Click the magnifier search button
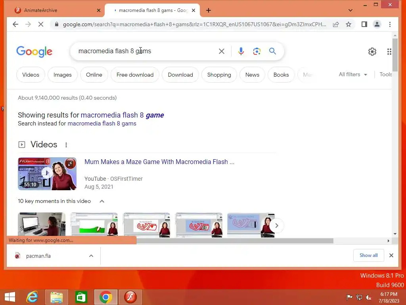 pos(272,51)
